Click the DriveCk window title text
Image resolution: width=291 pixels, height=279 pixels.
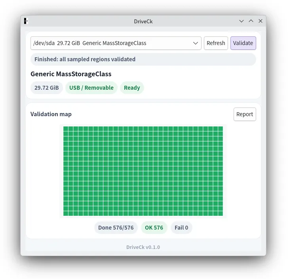click(x=143, y=21)
